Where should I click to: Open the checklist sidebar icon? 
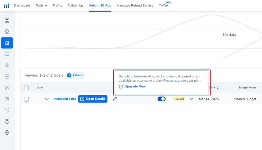point(7,54)
